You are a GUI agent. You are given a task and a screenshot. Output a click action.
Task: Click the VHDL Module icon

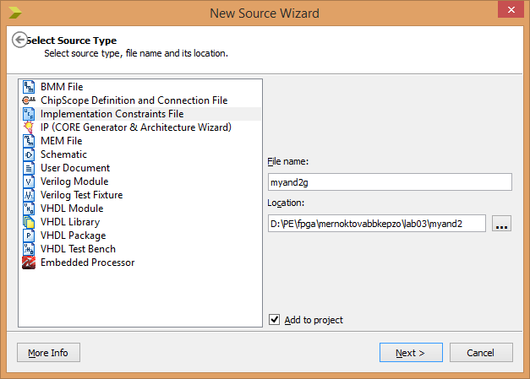tap(29, 208)
